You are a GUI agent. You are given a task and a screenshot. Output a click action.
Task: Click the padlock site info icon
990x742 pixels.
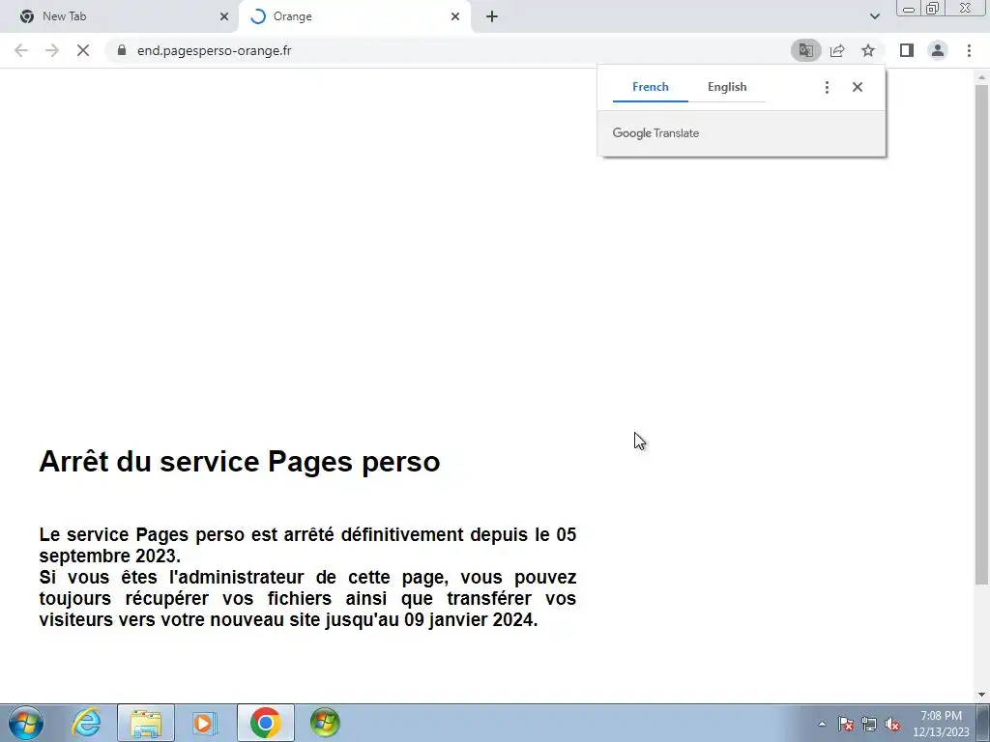tap(122, 50)
